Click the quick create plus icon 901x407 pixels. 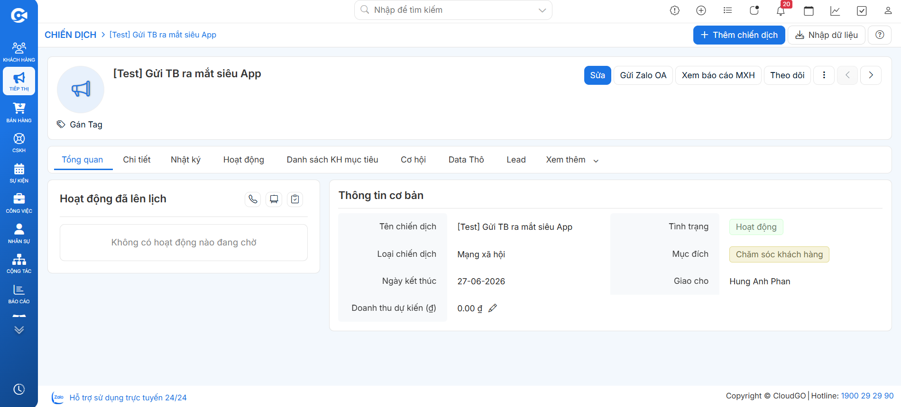701,10
